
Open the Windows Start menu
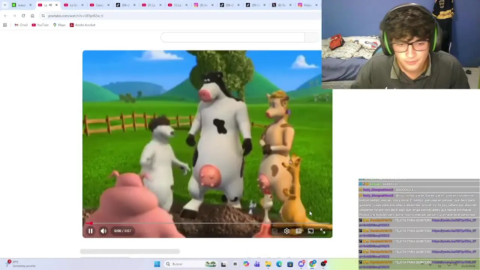[x=157, y=264]
